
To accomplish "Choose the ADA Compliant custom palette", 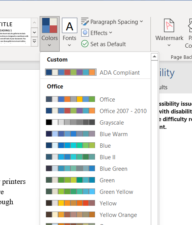I will click(71, 72).
